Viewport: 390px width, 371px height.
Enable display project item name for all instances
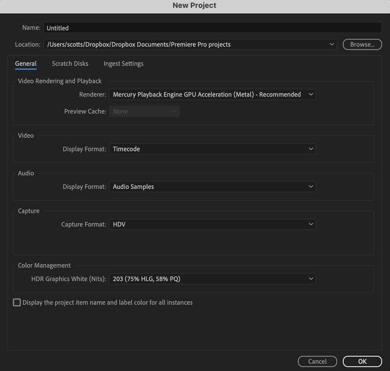coord(17,302)
